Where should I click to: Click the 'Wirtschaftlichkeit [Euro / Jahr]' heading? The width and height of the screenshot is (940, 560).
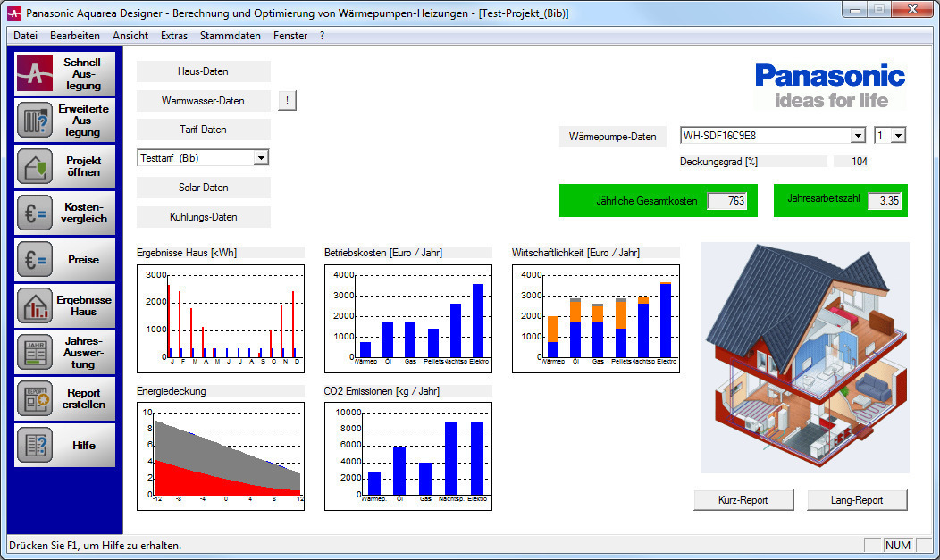(575, 253)
